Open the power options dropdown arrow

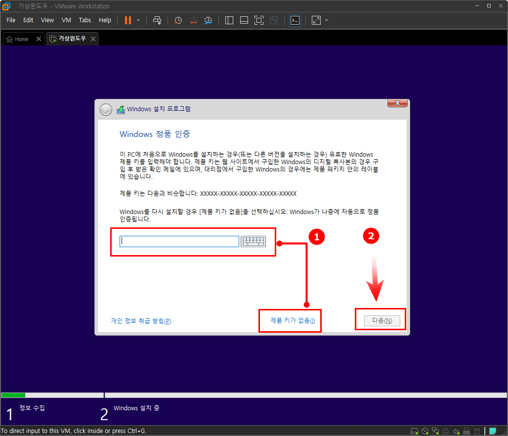(138, 20)
